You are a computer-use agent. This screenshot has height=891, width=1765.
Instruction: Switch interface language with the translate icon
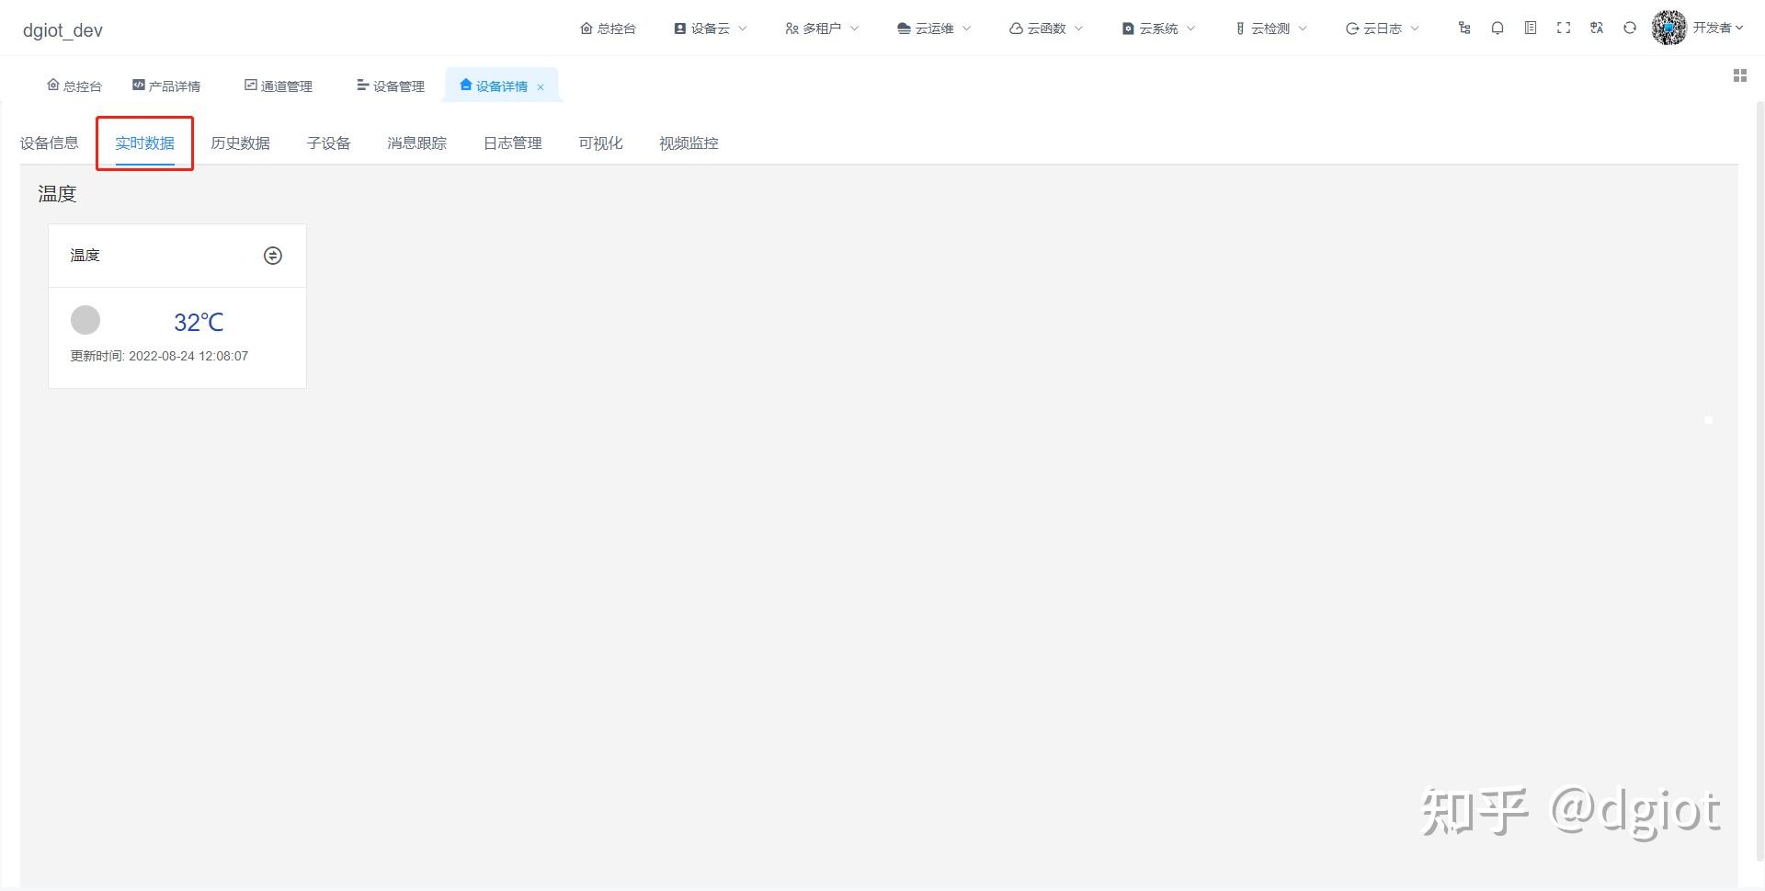[x=1597, y=28]
